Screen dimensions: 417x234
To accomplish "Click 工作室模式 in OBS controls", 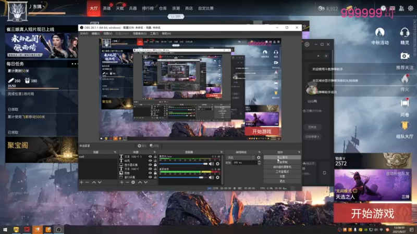I will coord(282,172).
